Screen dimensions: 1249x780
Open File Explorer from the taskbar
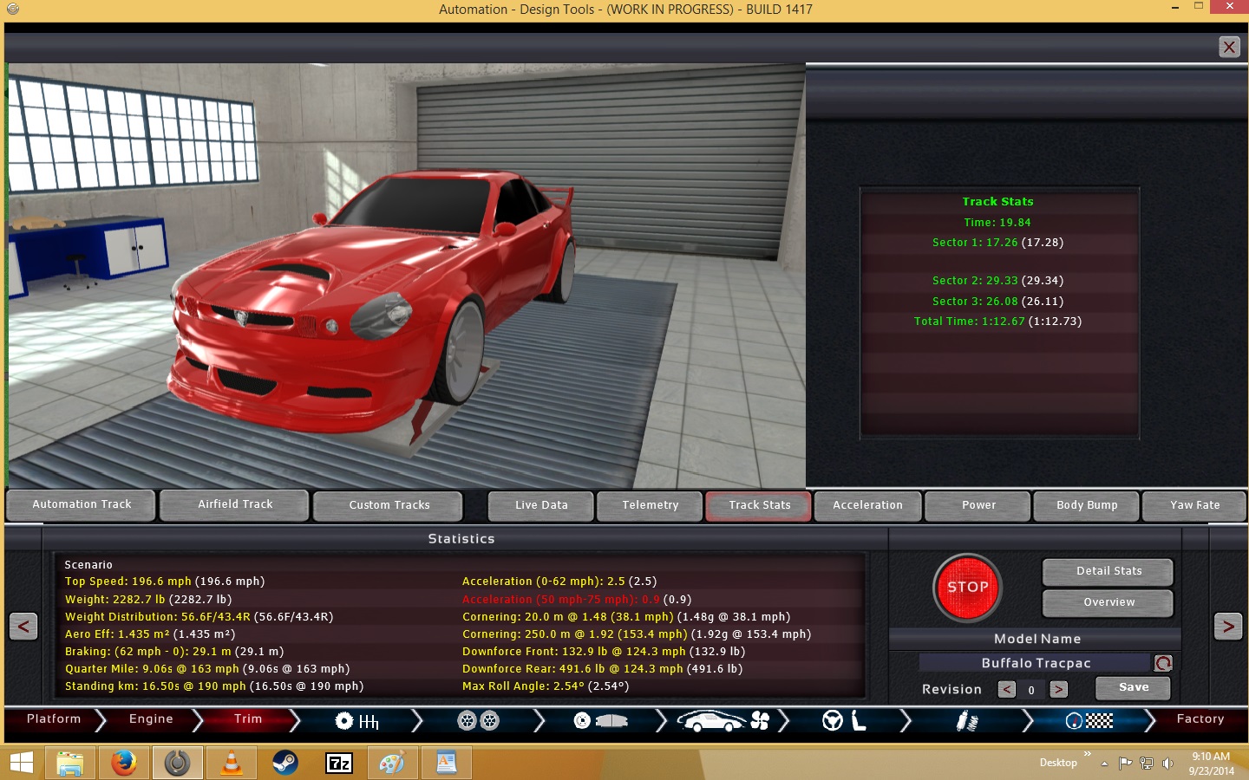pos(69,763)
